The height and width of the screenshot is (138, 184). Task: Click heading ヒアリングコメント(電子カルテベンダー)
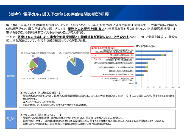click(40, 115)
